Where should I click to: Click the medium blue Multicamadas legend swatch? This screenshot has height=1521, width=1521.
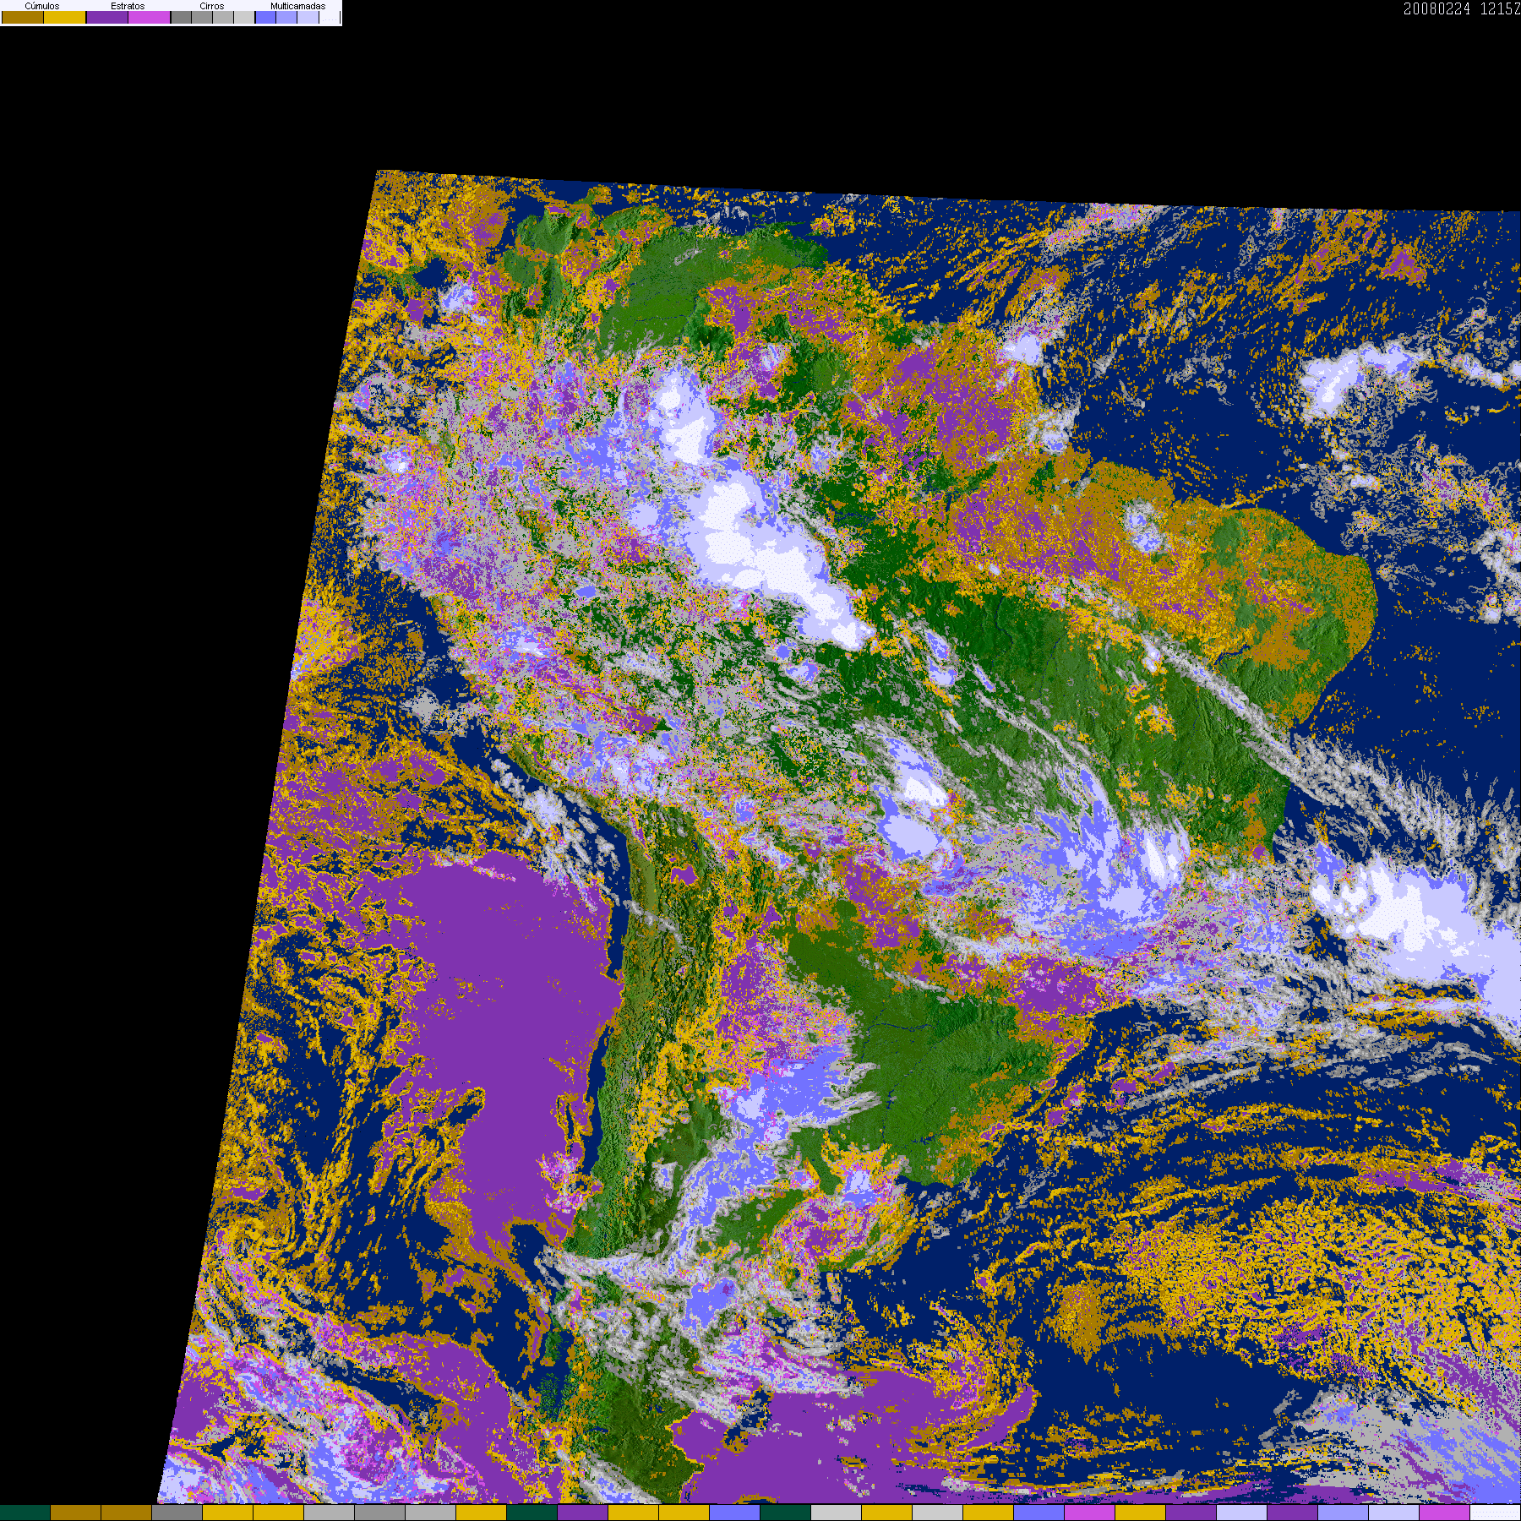[x=286, y=17]
